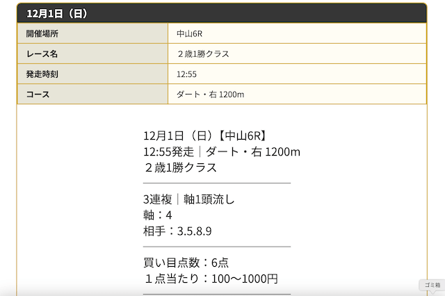Click the 12月1日（日） header bar
The height and width of the screenshot is (296, 445).
pos(222,13)
